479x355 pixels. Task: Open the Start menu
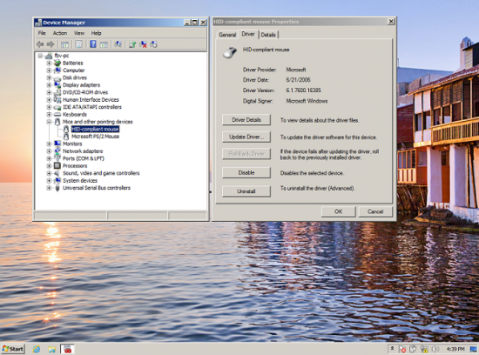click(x=13, y=349)
